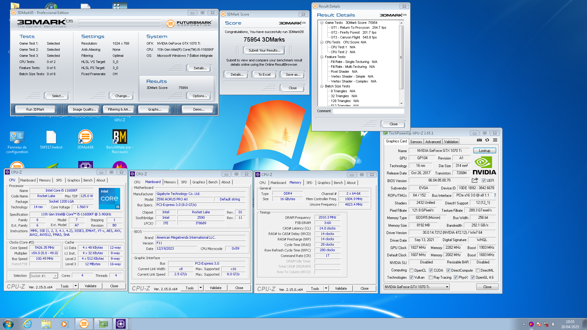587x330 pixels.
Task: Click the Futuremark logo icon in 3DMark05
Action: 170,23
